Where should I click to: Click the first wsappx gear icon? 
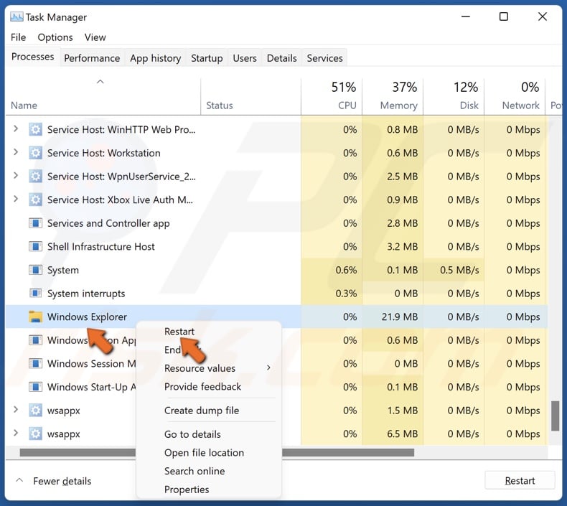coord(35,410)
